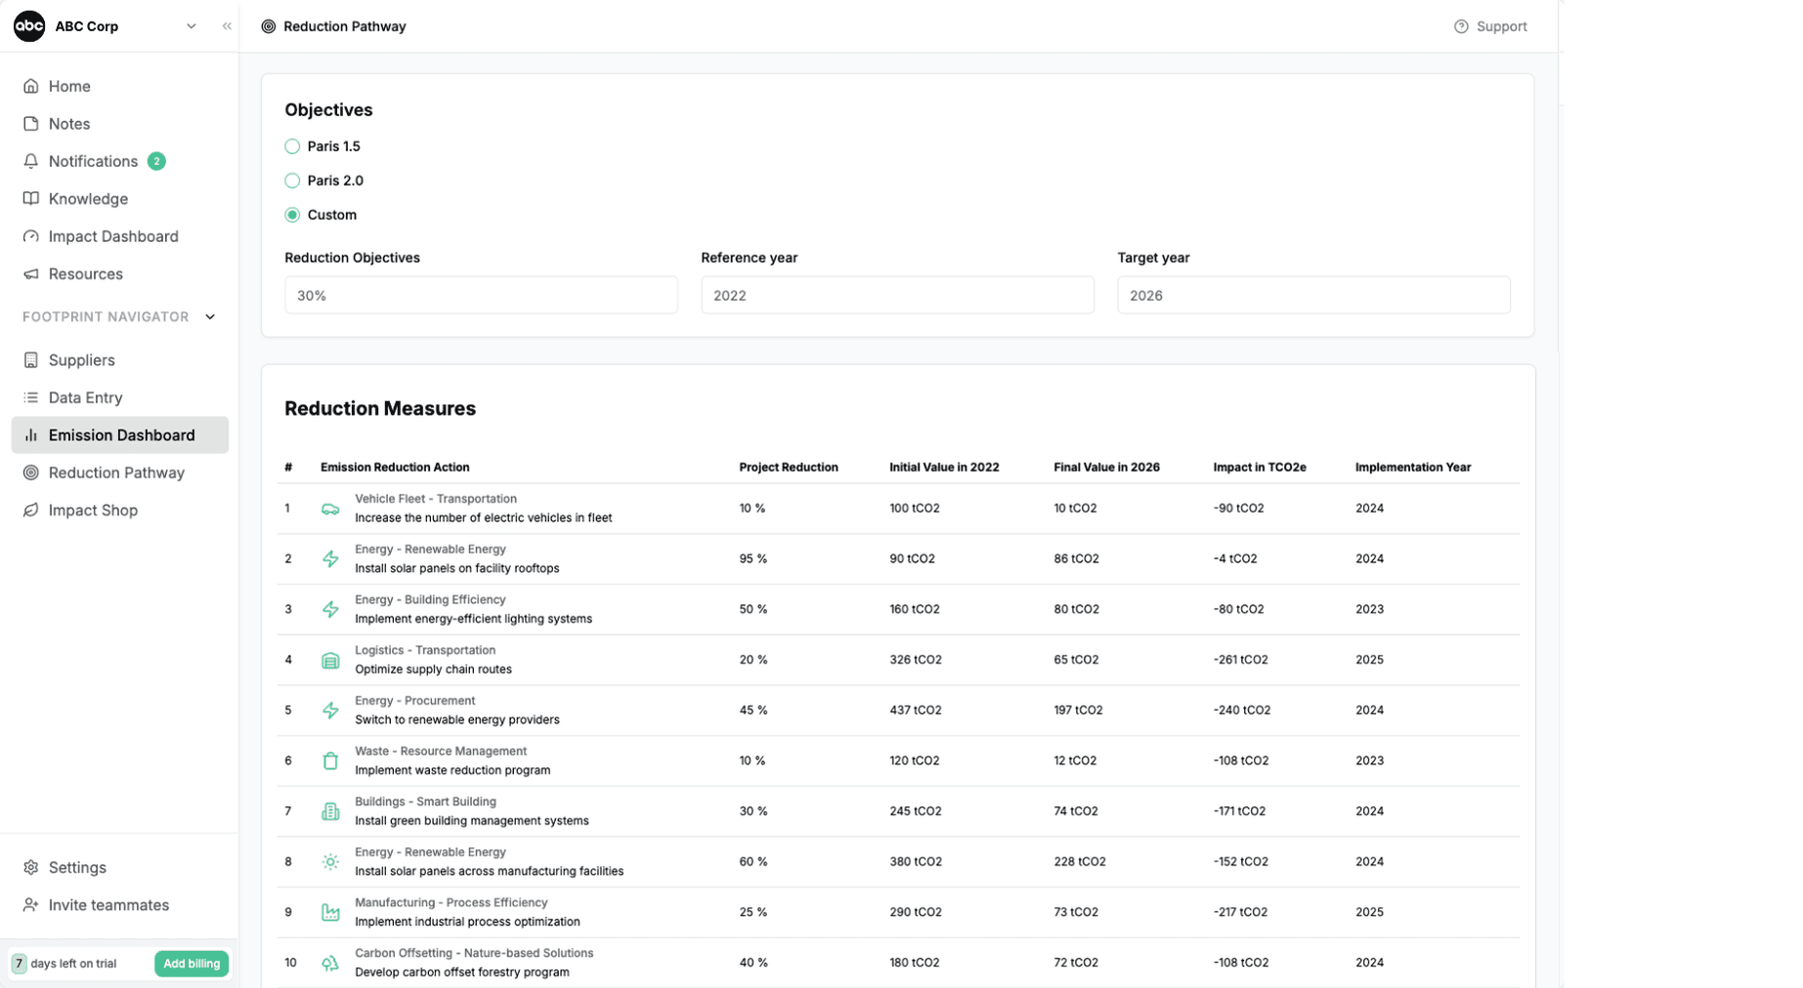Image resolution: width=1803 pixels, height=988 pixels.
Task: Click the Resources megaphone icon
Action: (x=31, y=274)
